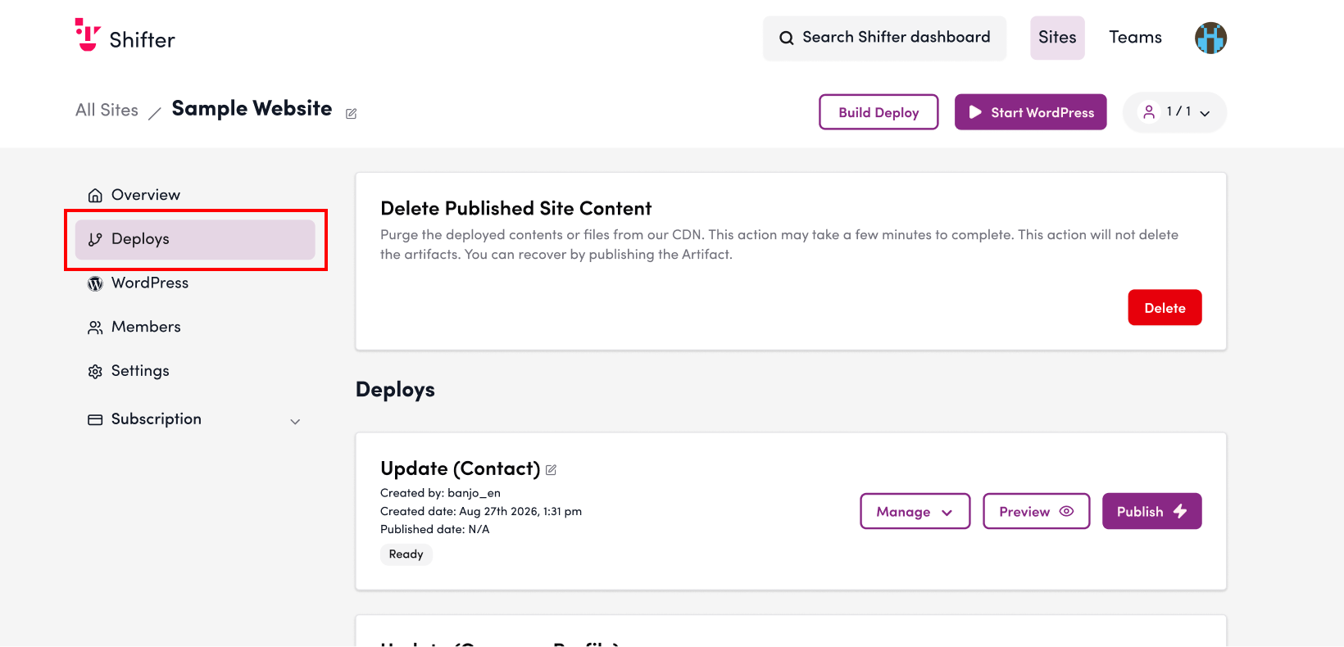Click the Publish button
The image size is (1344, 647).
point(1151,511)
